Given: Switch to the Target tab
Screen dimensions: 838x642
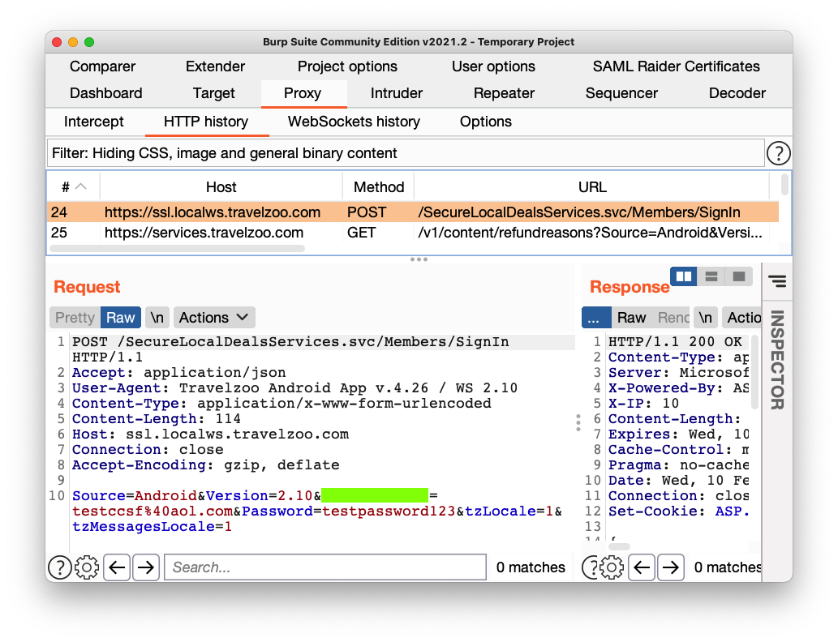Looking at the screenshot, I should pos(214,93).
